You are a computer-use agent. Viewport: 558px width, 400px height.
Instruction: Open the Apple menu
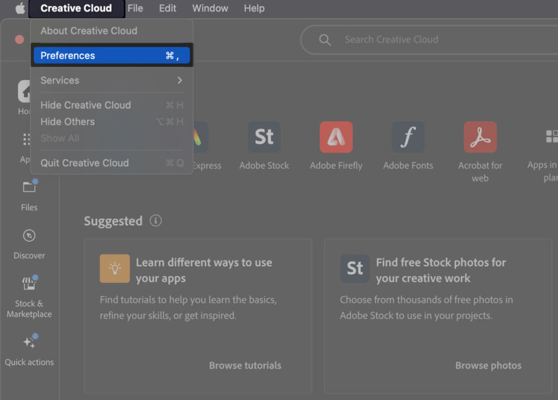coord(20,8)
